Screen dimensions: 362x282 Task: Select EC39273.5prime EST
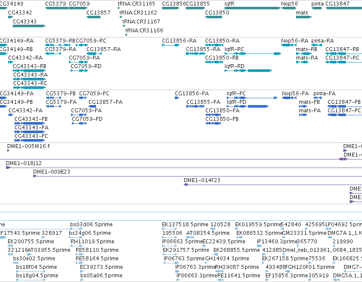click(x=82, y=272)
